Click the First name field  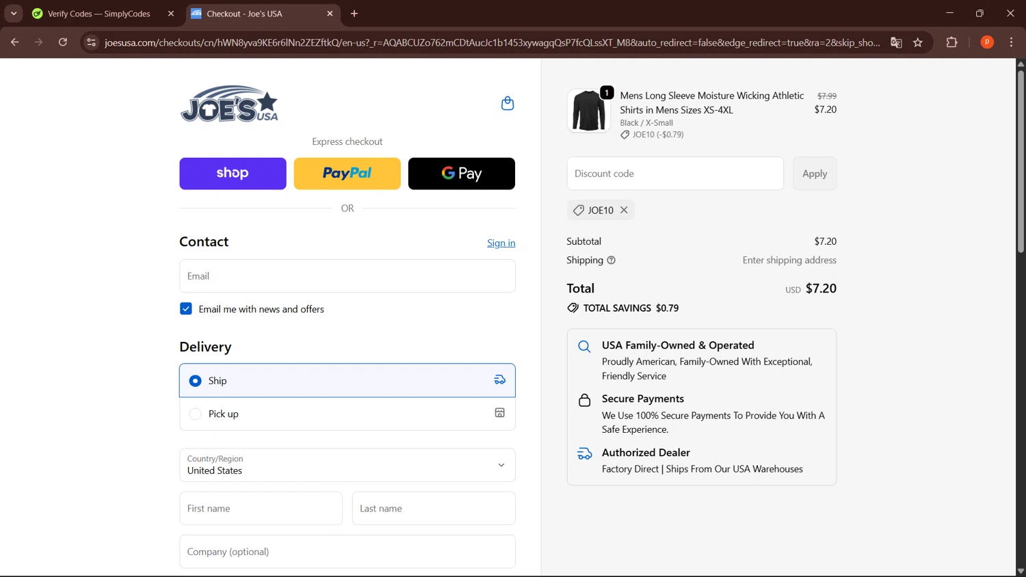coord(261,509)
